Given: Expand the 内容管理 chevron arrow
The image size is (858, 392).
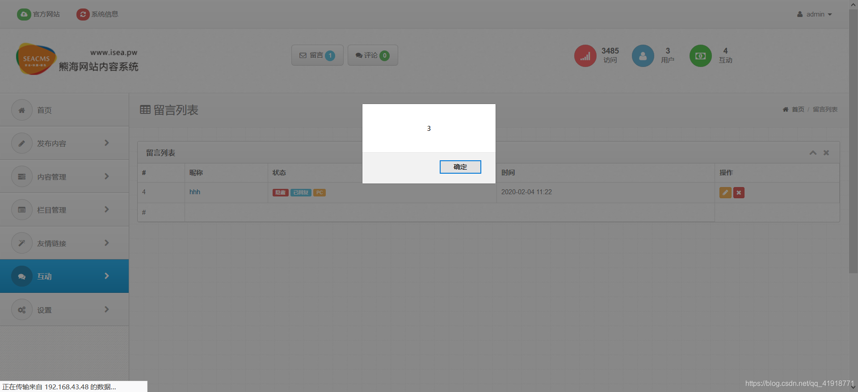Looking at the screenshot, I should tap(107, 176).
